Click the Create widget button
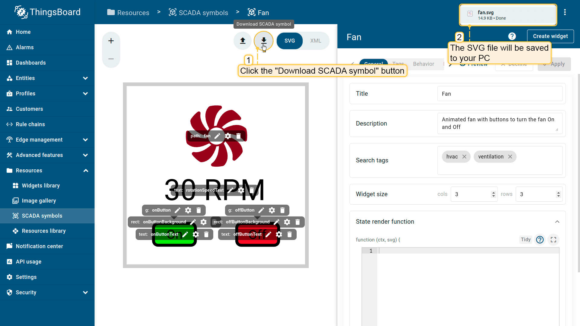The height and width of the screenshot is (326, 580). (550, 36)
